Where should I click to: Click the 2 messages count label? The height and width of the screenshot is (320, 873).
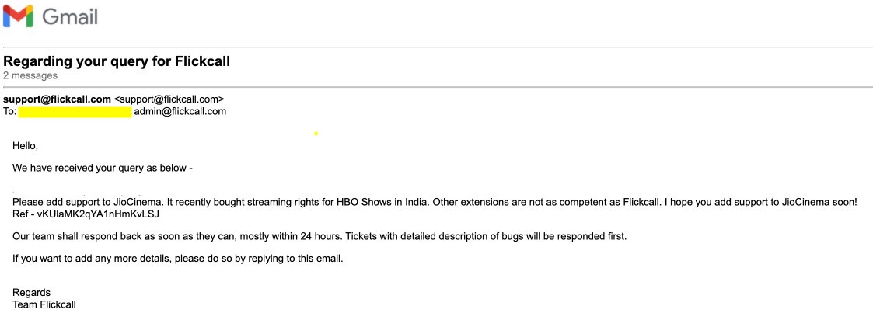tap(30, 75)
